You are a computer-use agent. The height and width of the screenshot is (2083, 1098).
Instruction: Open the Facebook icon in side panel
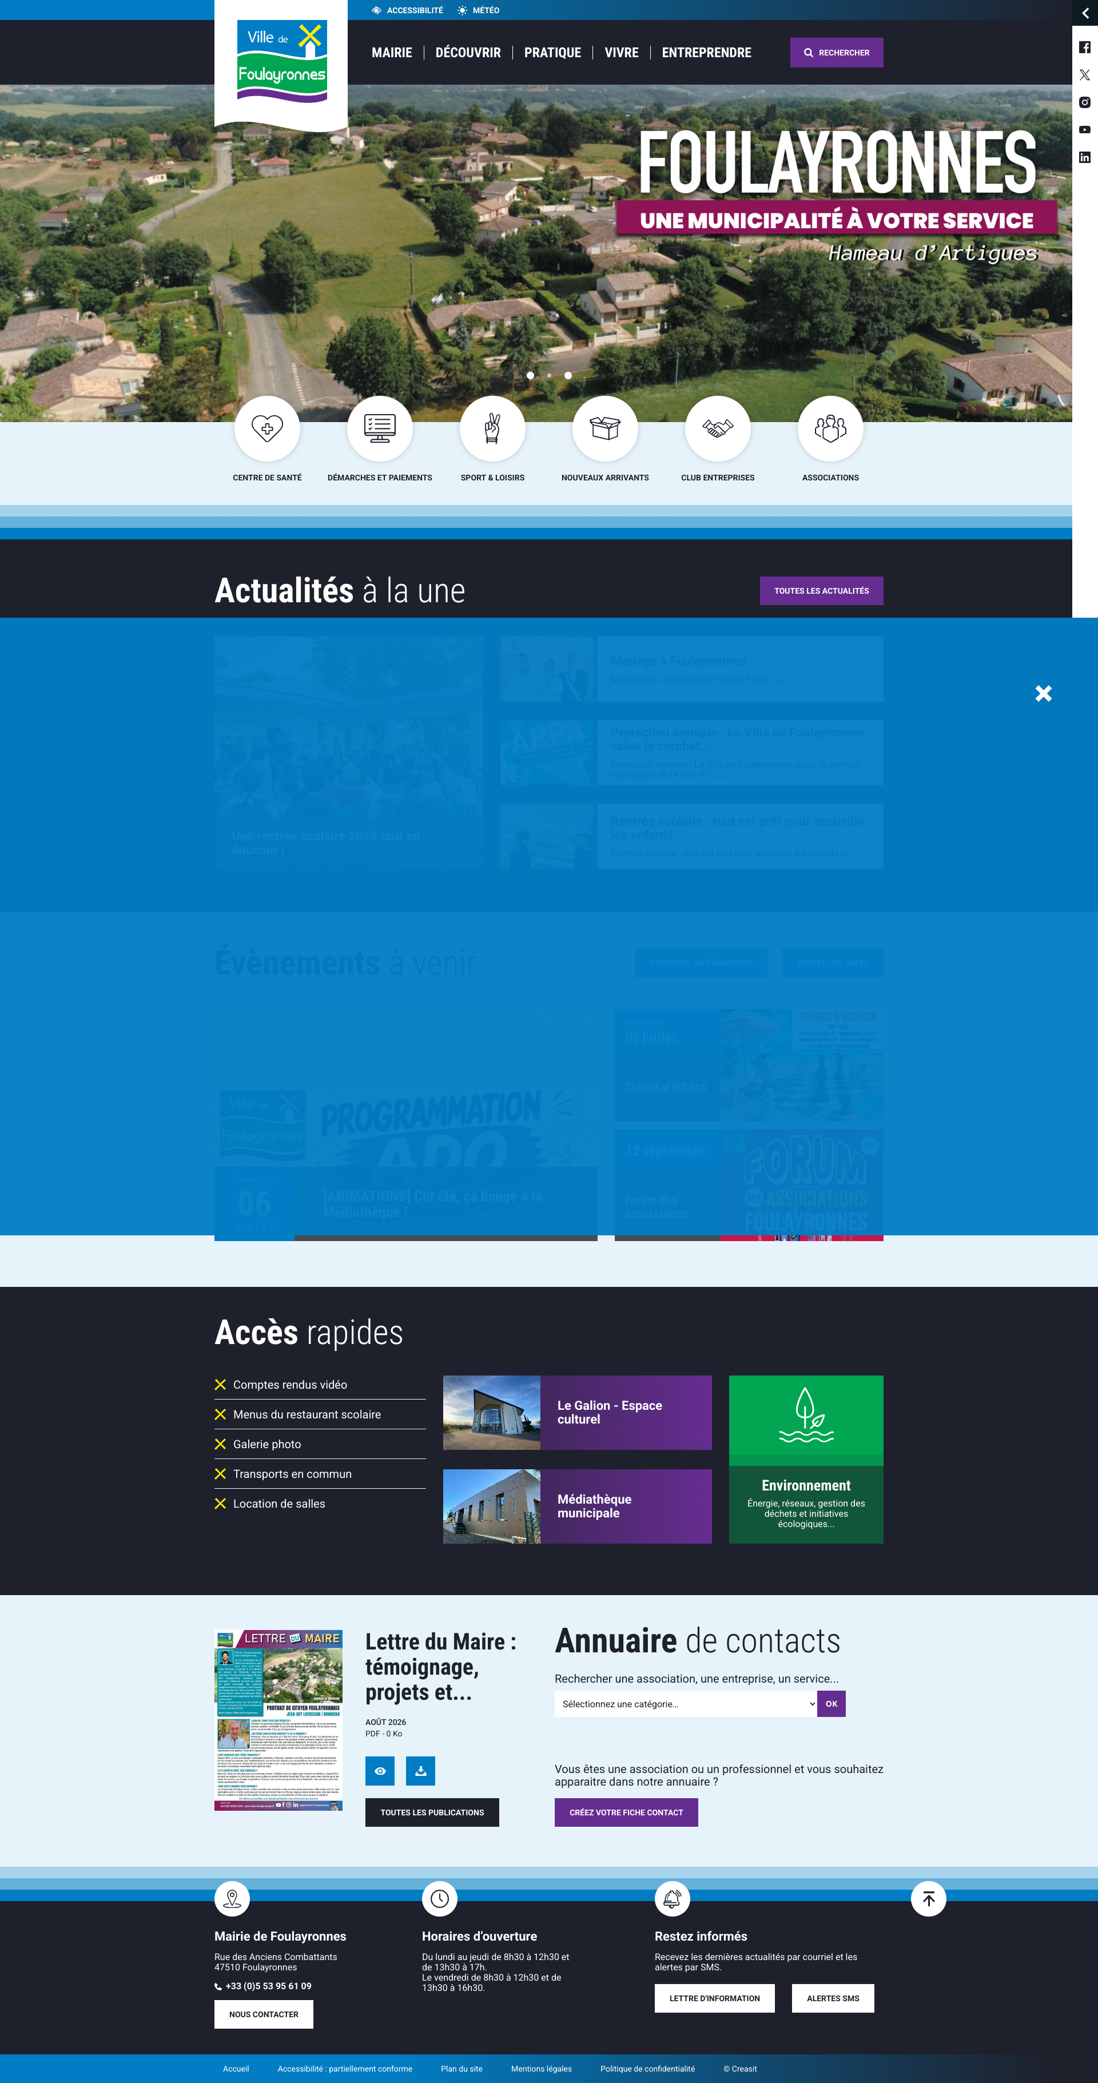[x=1084, y=47]
